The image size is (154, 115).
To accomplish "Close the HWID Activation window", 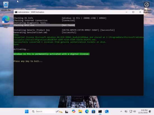I will coord(140,12).
